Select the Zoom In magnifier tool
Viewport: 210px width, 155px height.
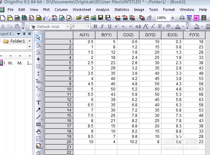pos(38,45)
